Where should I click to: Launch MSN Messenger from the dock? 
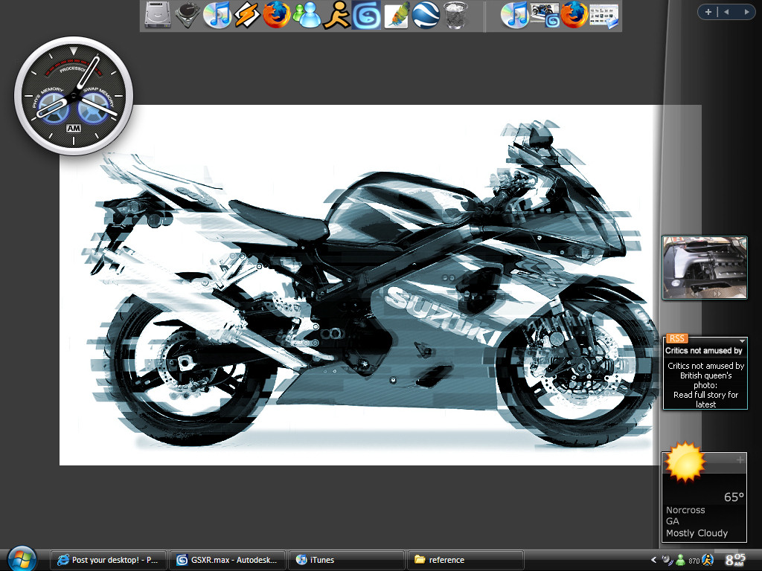coord(307,15)
